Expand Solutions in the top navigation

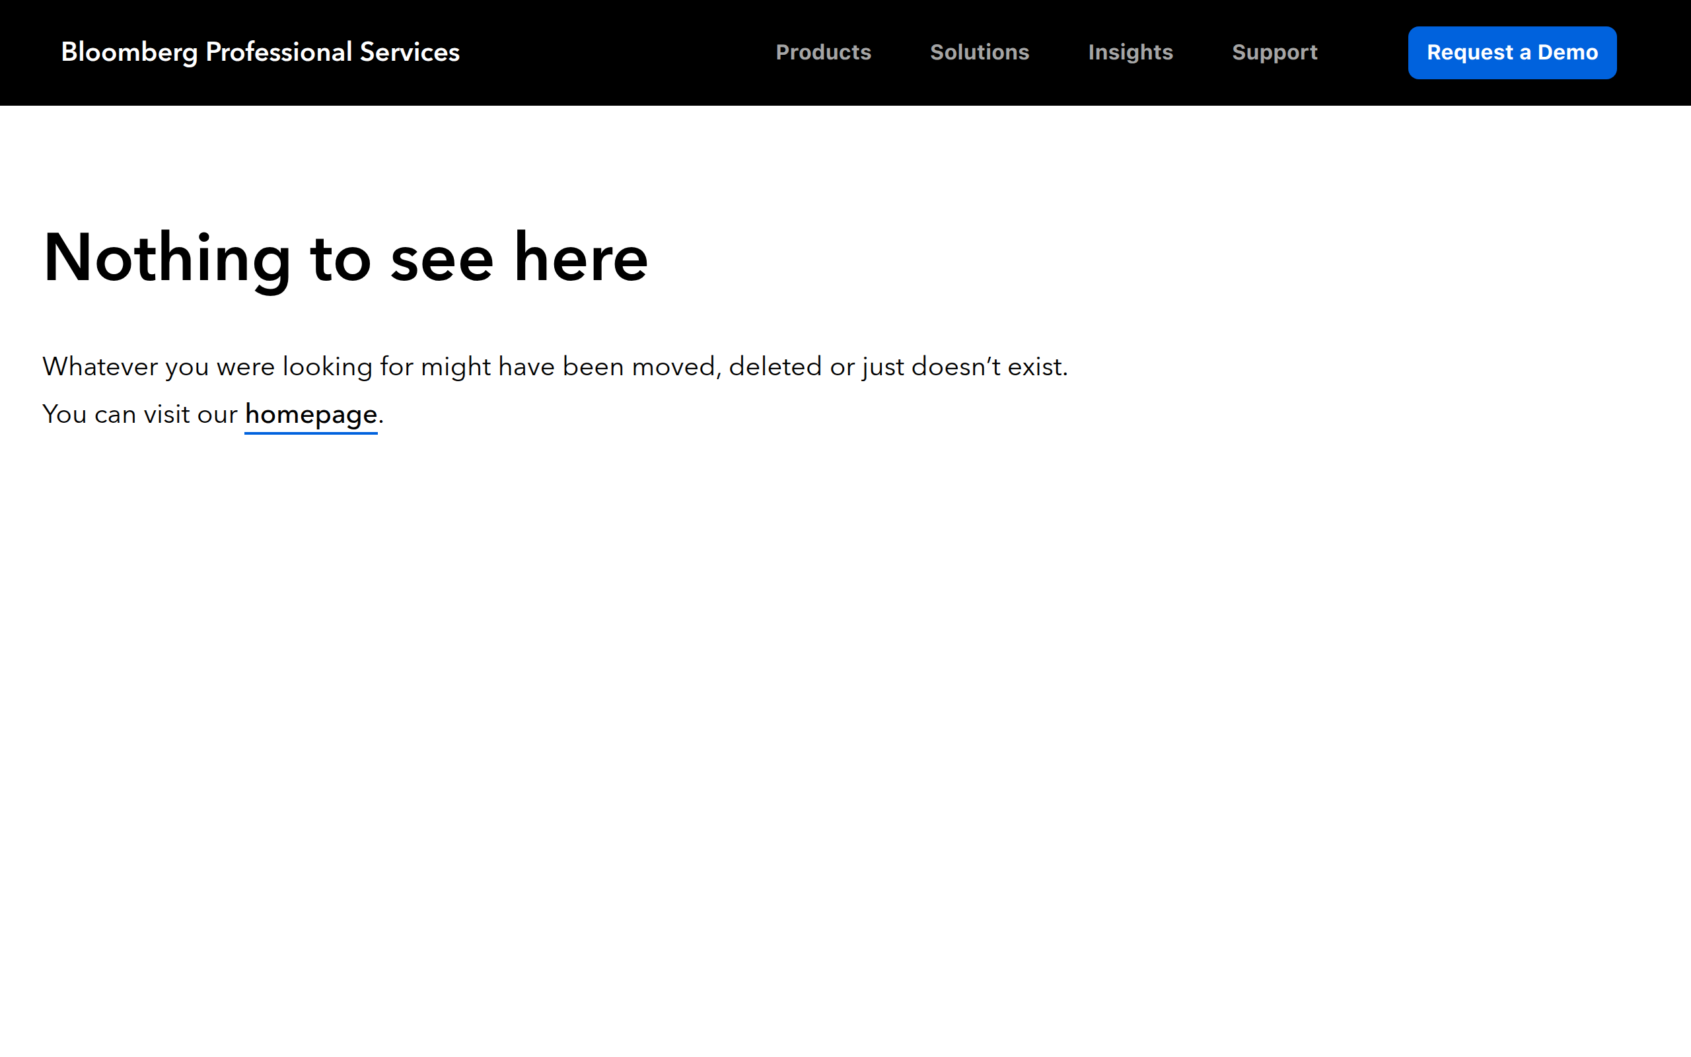point(979,52)
